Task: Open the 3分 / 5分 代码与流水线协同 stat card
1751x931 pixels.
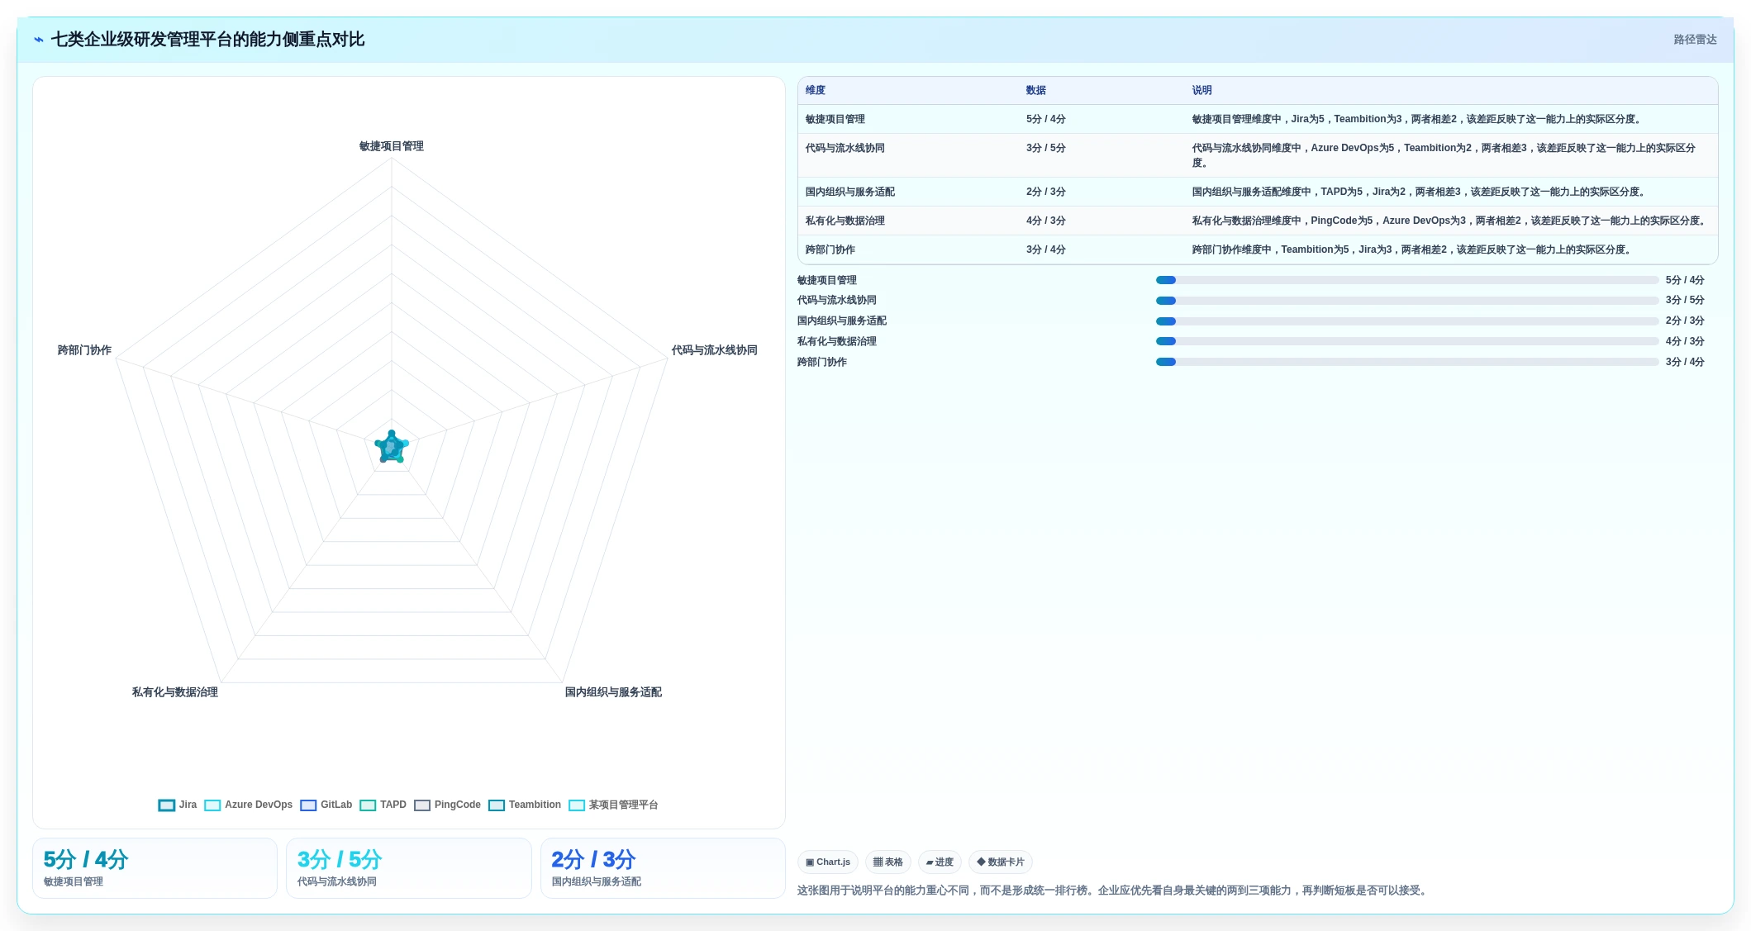Action: pyautogui.click(x=409, y=868)
